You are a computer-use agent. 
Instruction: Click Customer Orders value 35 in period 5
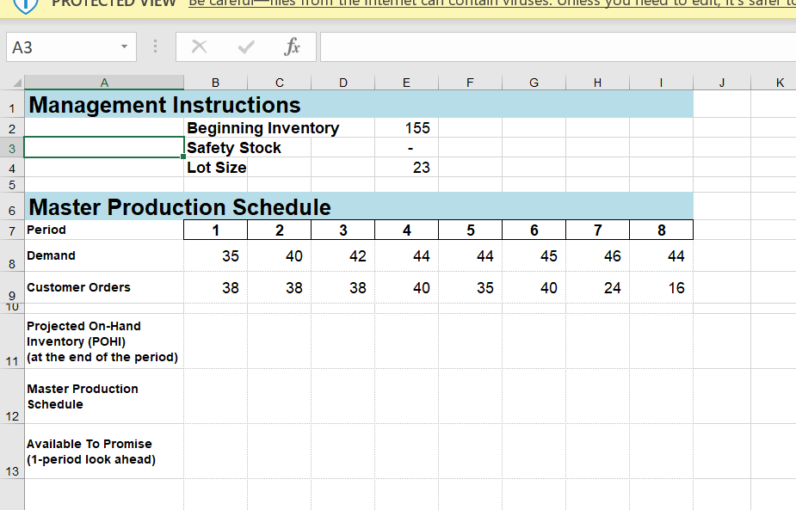point(470,287)
